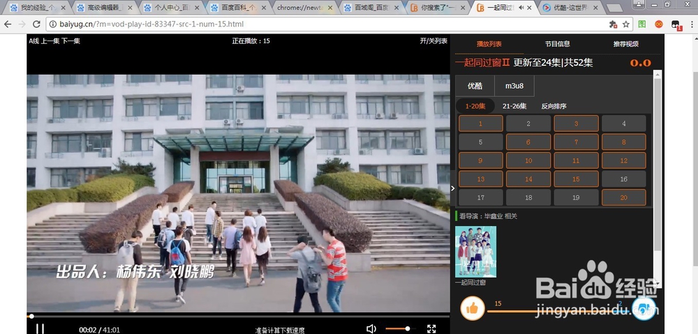This screenshot has height=334, width=698.
Task: Play episode 20
Action: (623, 197)
